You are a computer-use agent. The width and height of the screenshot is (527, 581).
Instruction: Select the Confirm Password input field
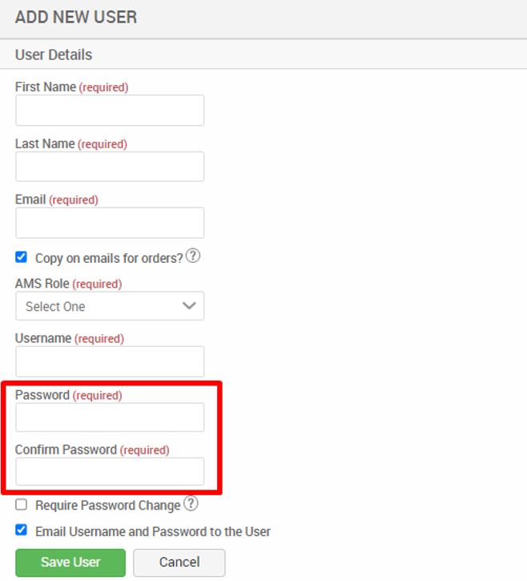pos(110,471)
